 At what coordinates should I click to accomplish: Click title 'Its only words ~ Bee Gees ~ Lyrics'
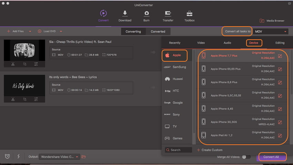pyautogui.click(x=73, y=77)
